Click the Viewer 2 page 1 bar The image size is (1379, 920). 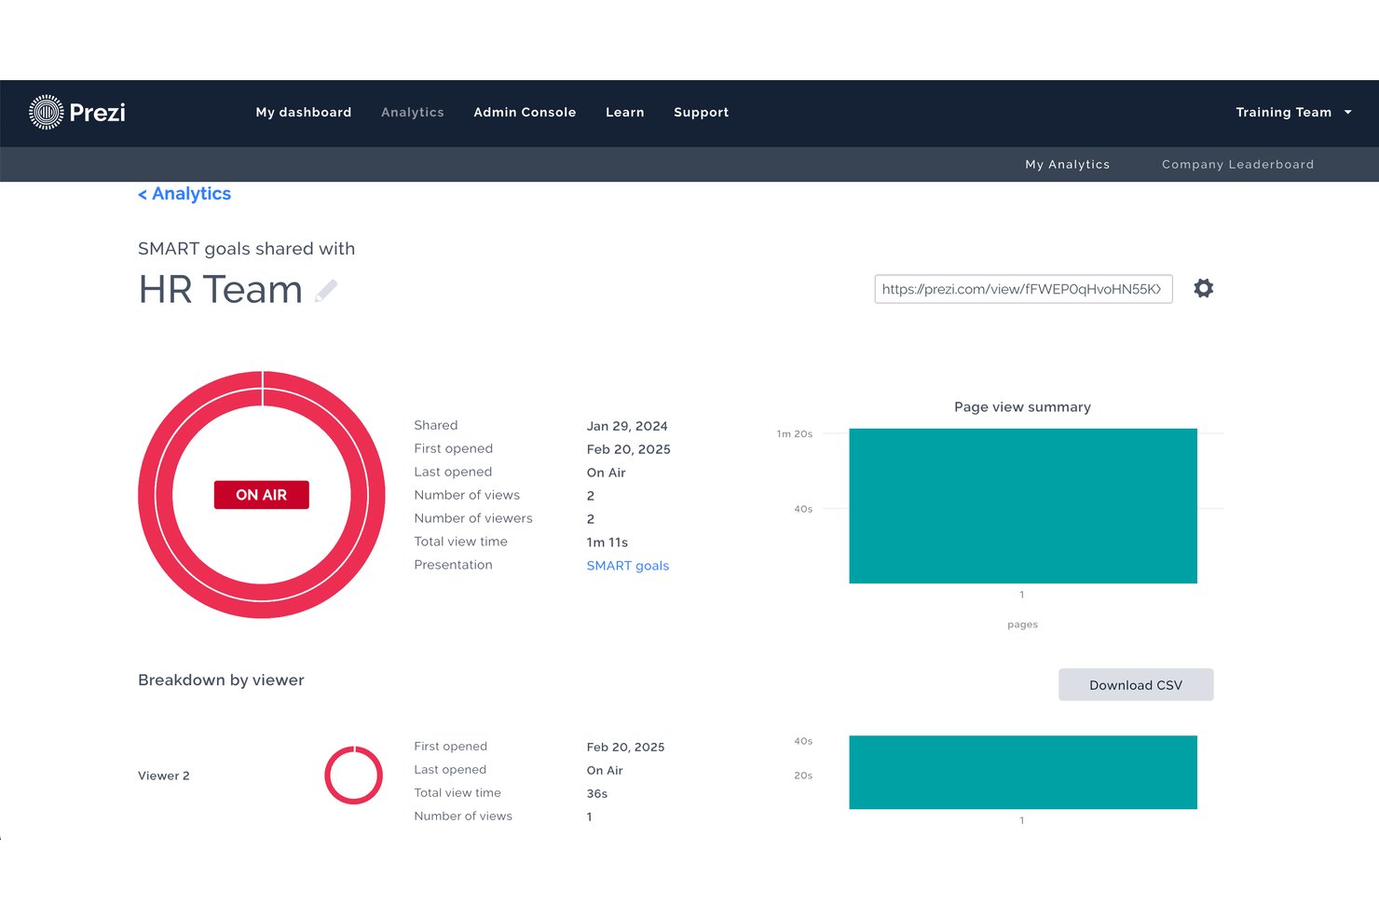(x=1023, y=773)
